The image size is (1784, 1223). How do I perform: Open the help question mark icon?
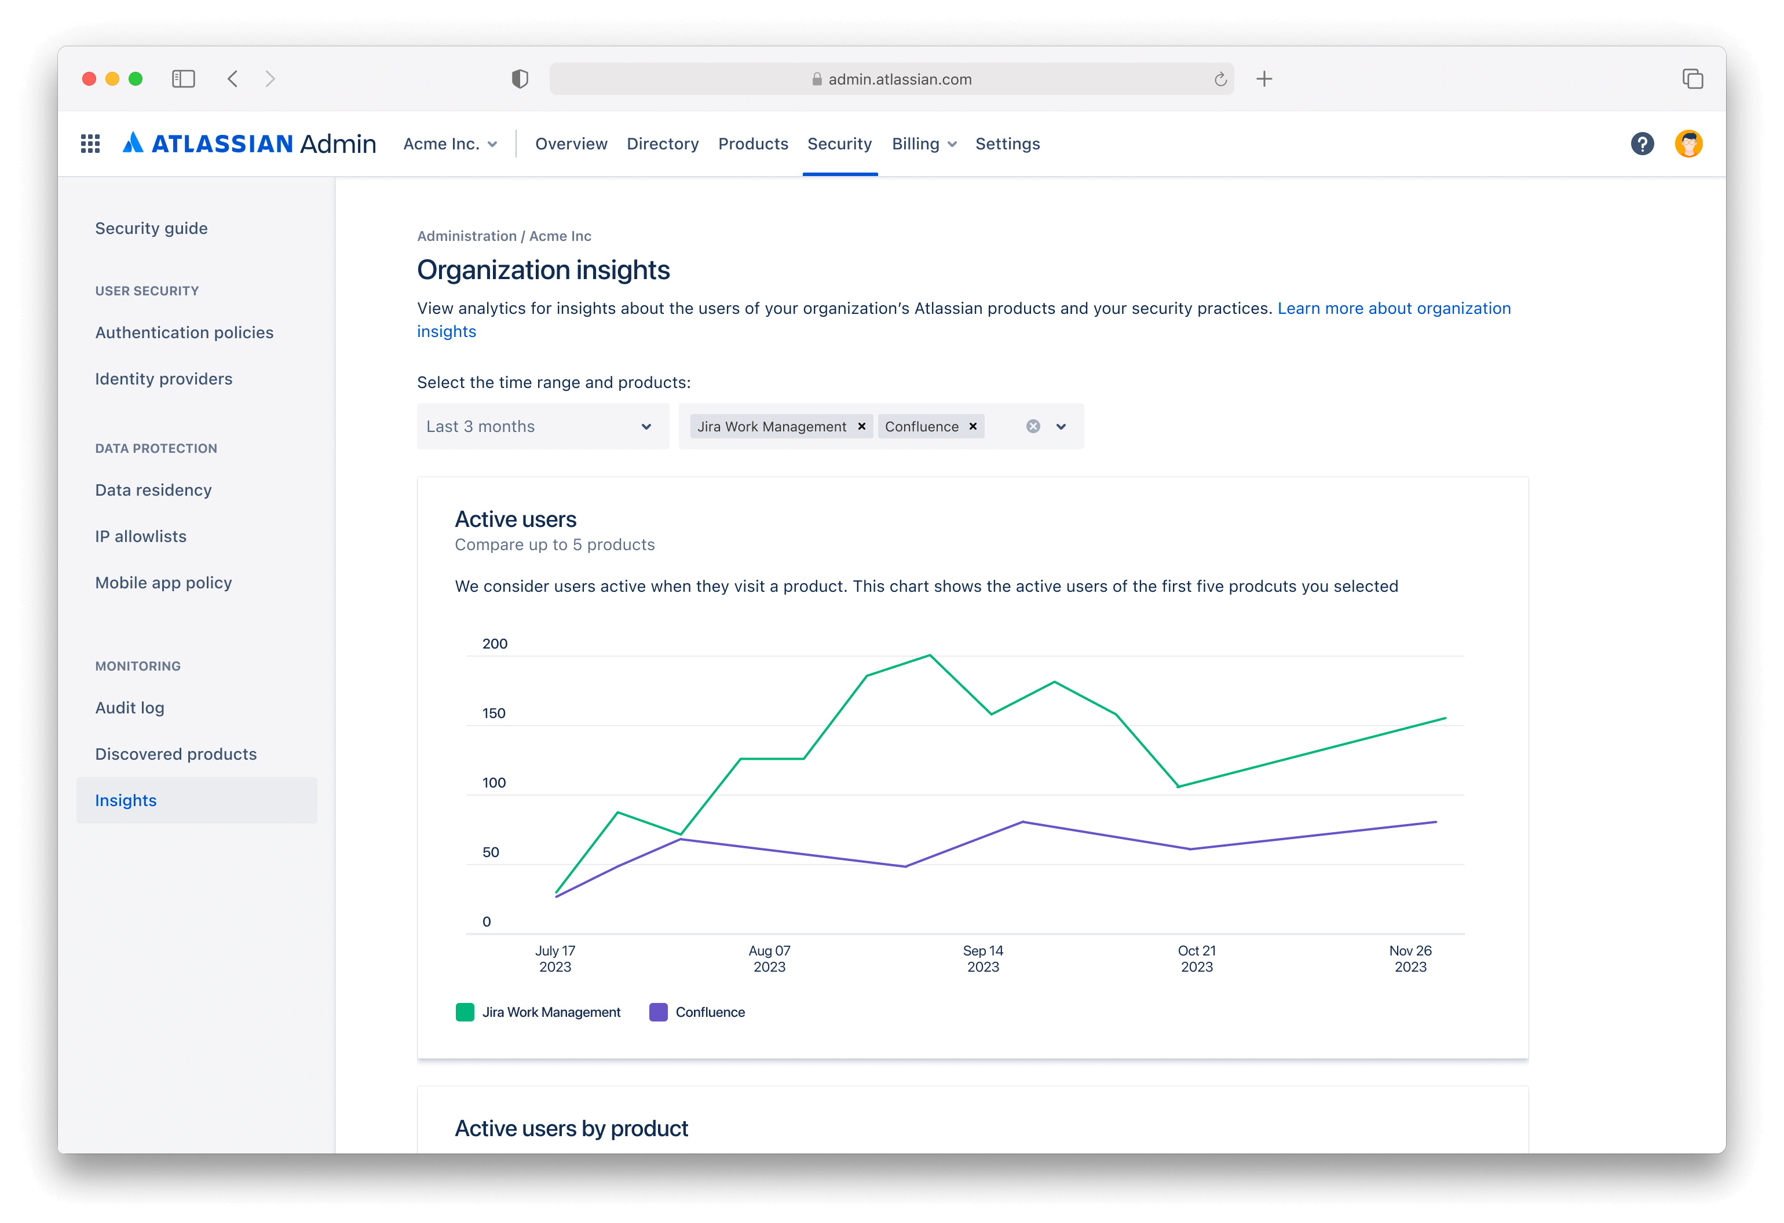coord(1642,144)
